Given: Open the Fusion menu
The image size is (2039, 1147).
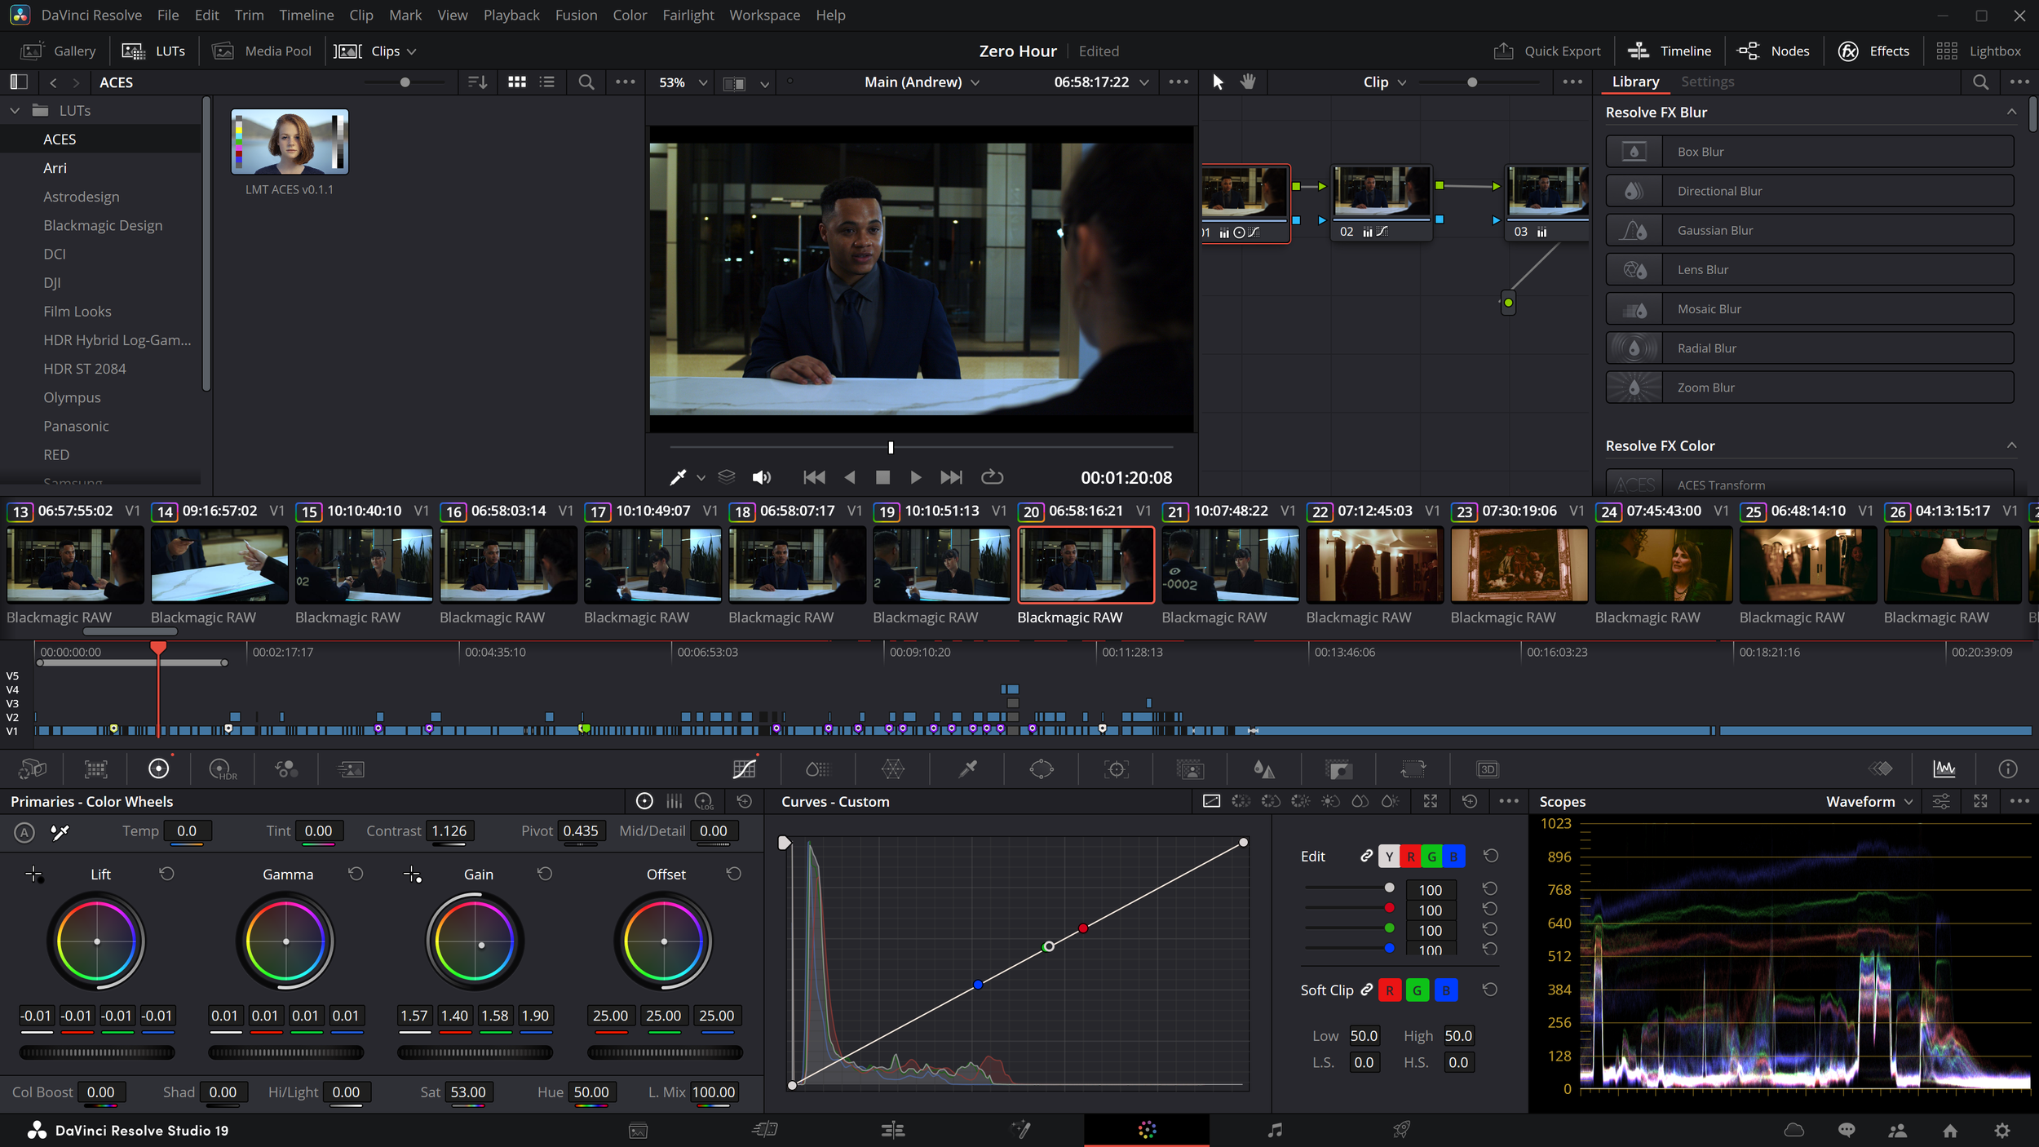Looking at the screenshot, I should click(x=576, y=15).
